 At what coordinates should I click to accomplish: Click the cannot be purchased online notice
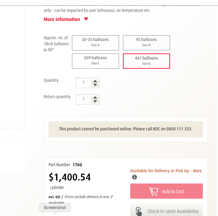point(125,129)
